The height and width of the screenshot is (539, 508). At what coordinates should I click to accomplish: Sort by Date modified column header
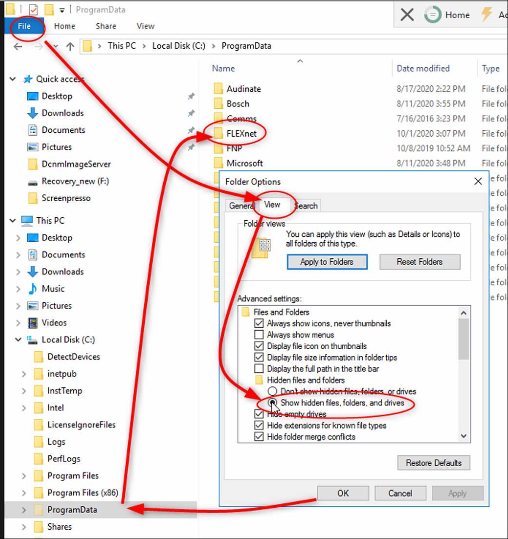423,68
